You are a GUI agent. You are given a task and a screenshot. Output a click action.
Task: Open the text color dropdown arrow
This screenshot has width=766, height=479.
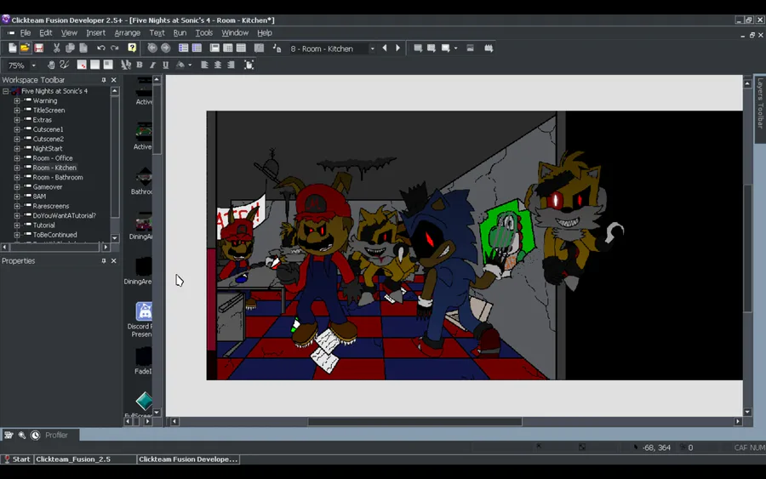[190, 65]
